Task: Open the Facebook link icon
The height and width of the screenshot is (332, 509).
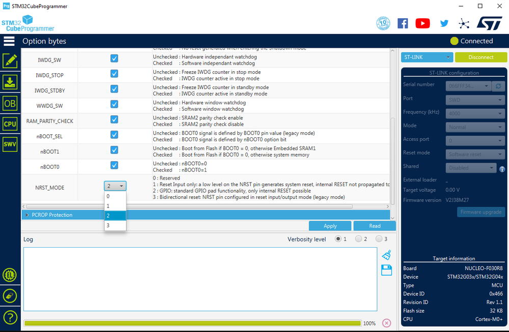Action: pos(403,23)
